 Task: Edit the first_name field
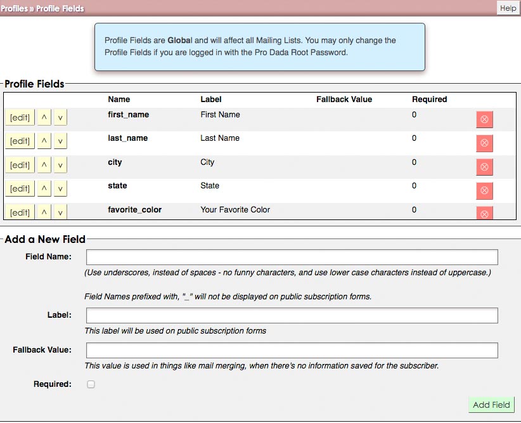20,118
